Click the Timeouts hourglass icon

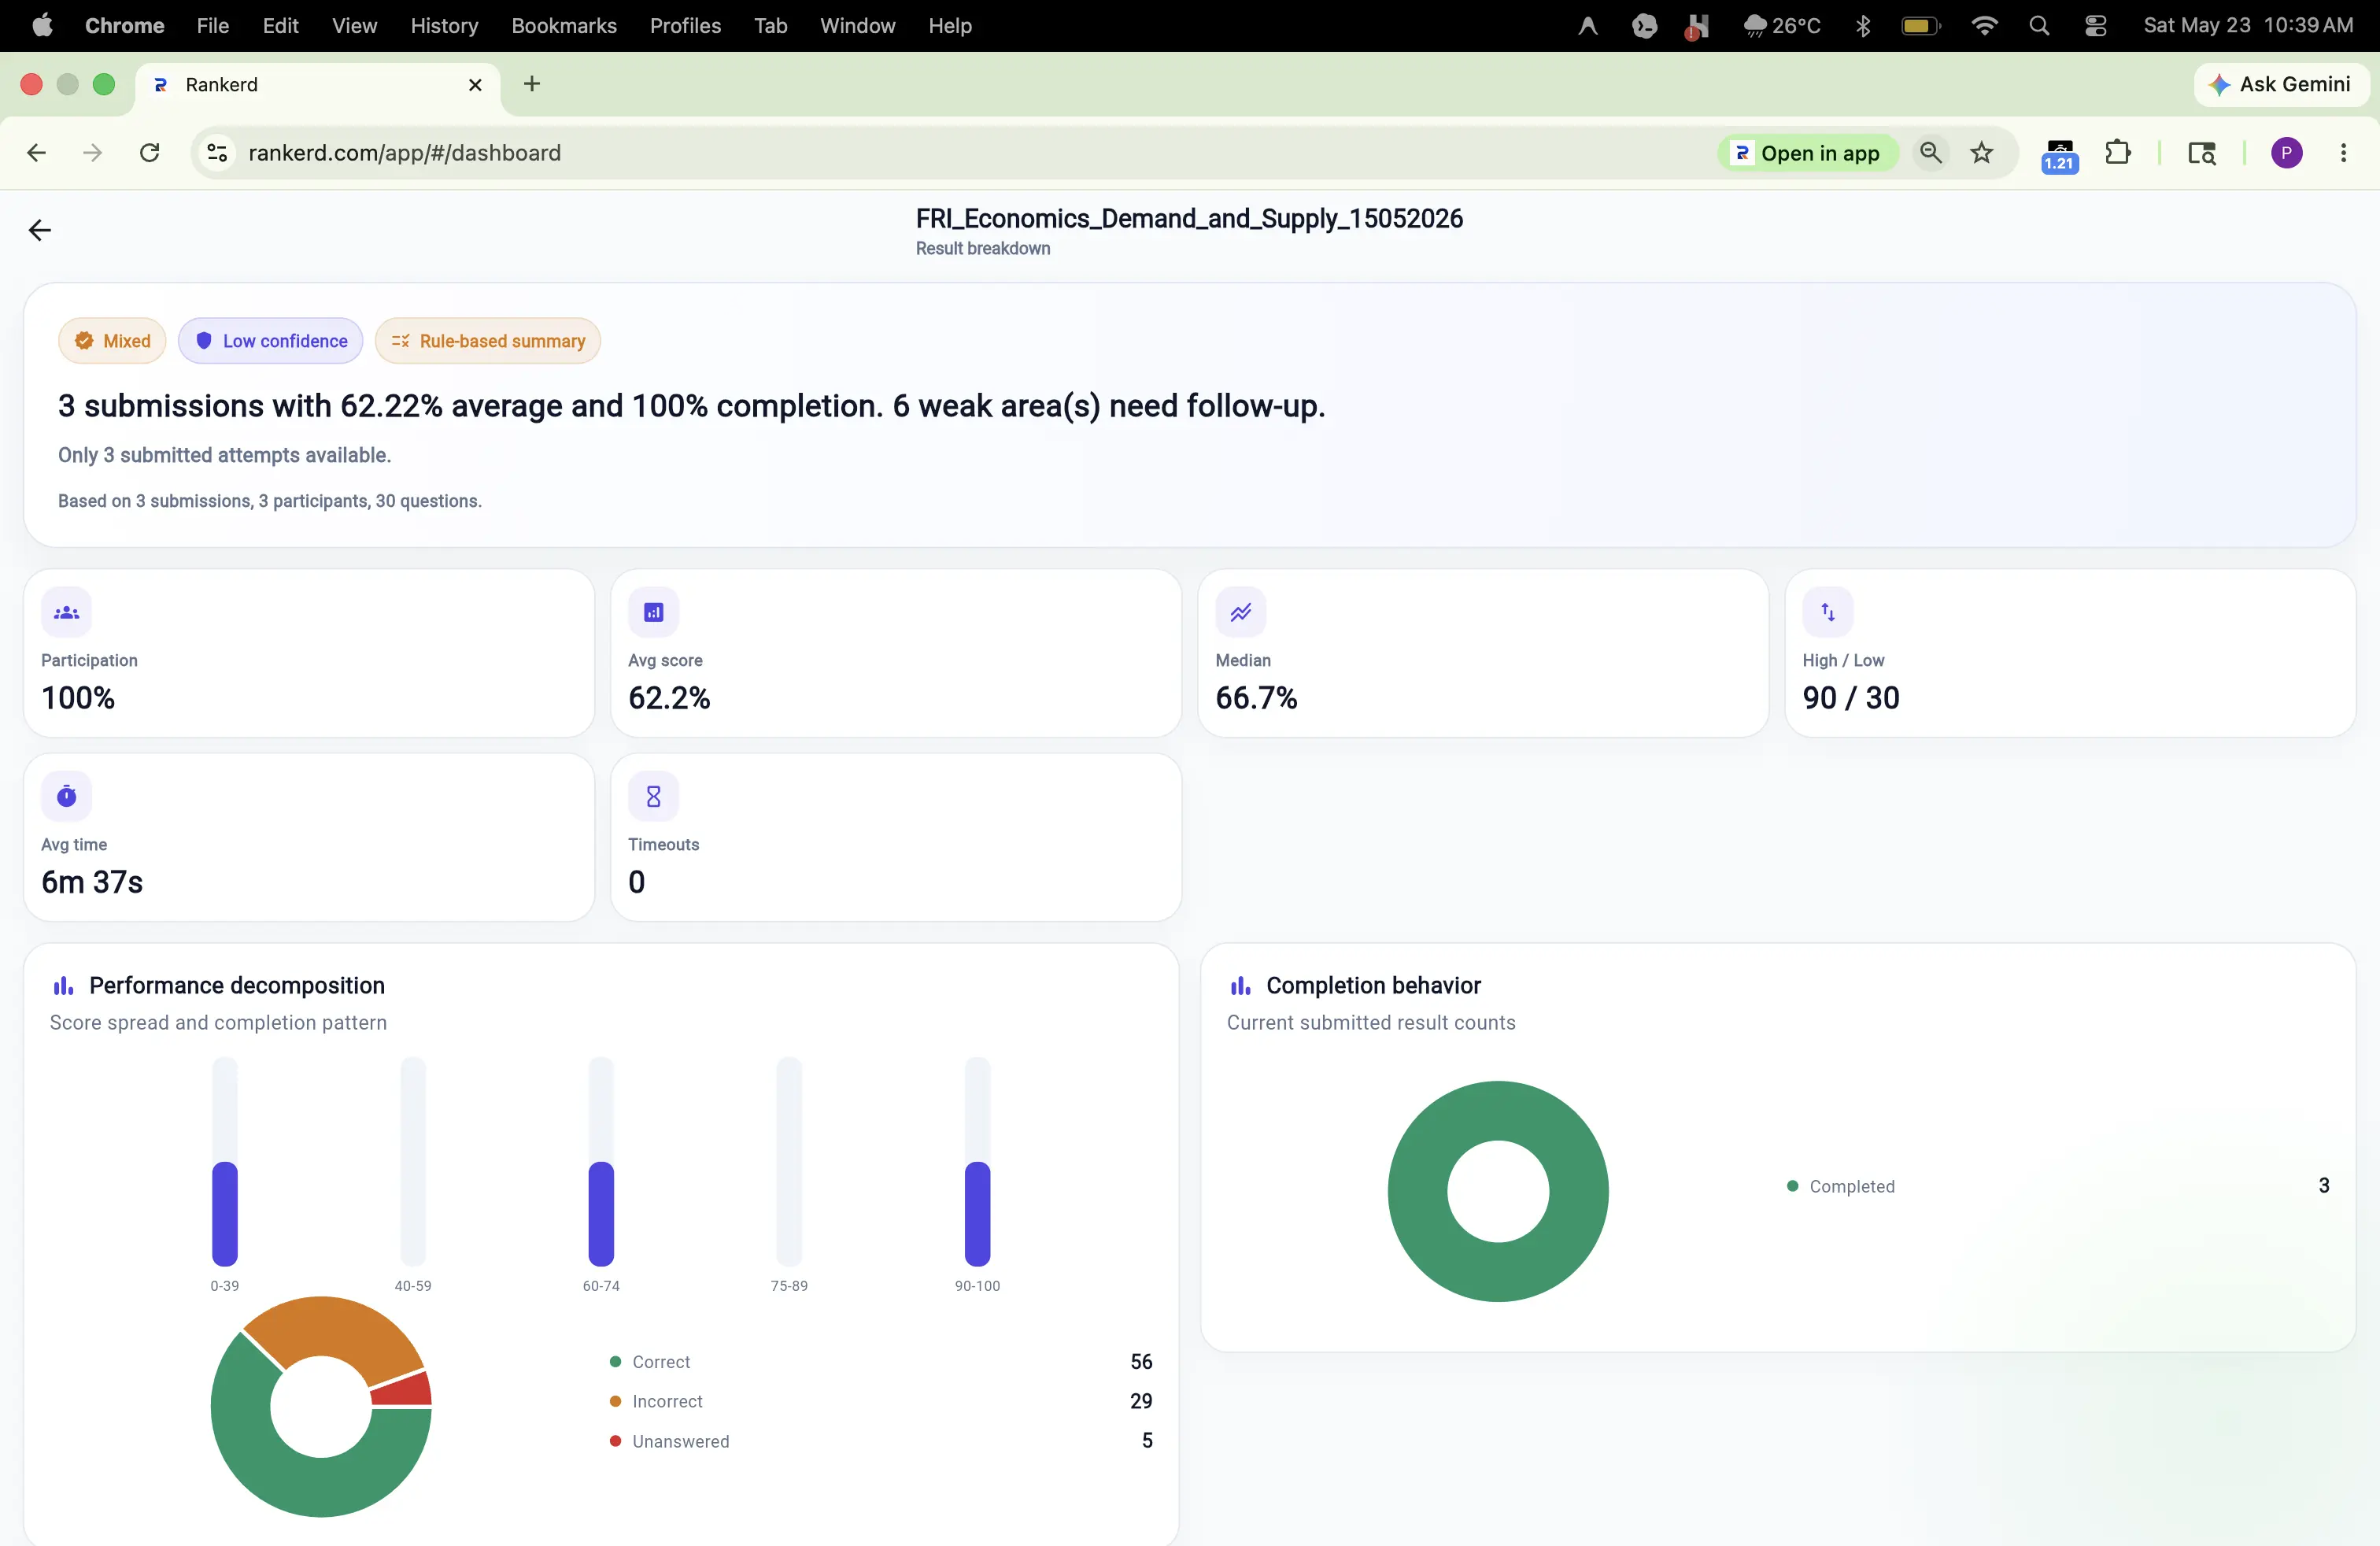pos(653,796)
